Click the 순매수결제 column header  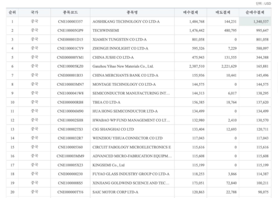[x=255, y=12]
